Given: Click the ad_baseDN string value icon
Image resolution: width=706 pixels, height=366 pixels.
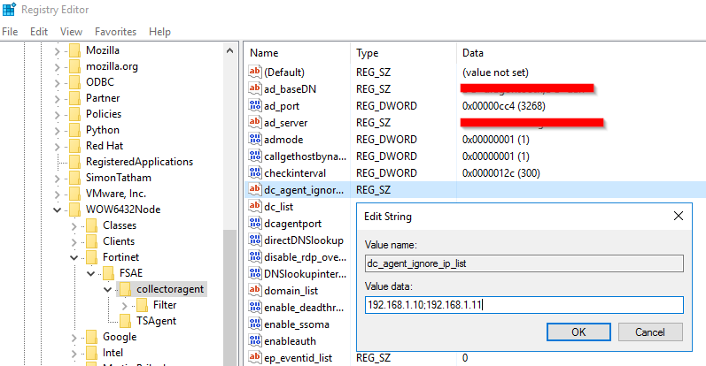Looking at the screenshot, I should tap(256, 89).
